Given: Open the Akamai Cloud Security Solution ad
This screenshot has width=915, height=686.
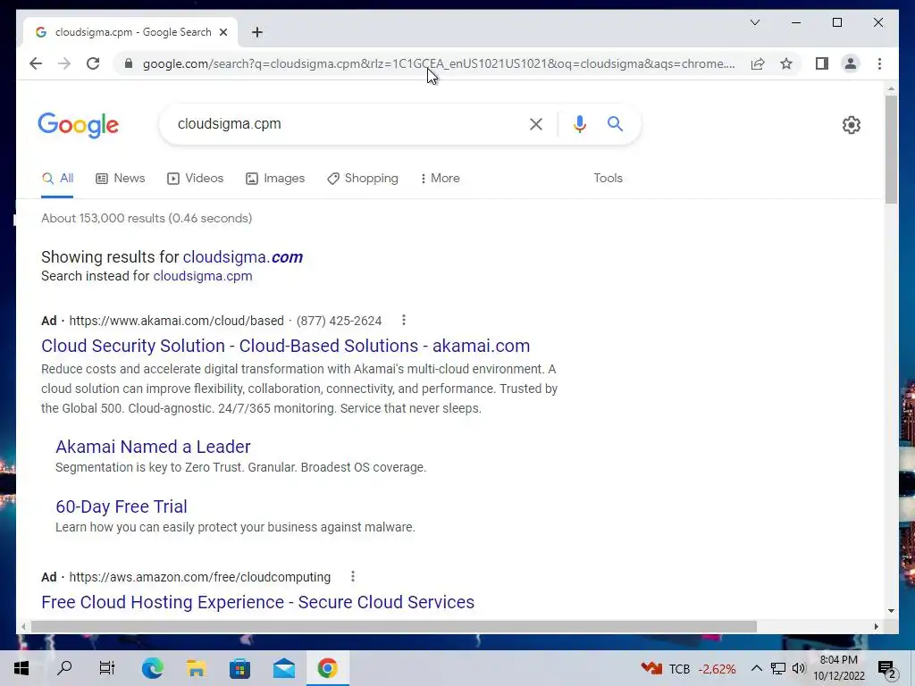Looking at the screenshot, I should coord(285,346).
